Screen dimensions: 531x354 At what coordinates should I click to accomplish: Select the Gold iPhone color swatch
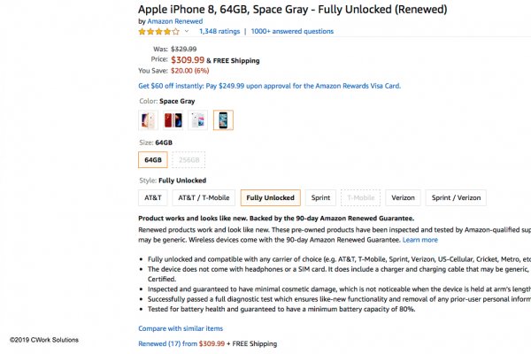tap(149, 120)
